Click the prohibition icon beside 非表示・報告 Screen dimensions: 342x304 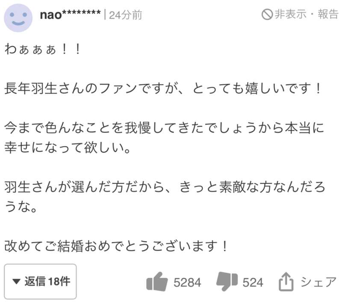[267, 15]
